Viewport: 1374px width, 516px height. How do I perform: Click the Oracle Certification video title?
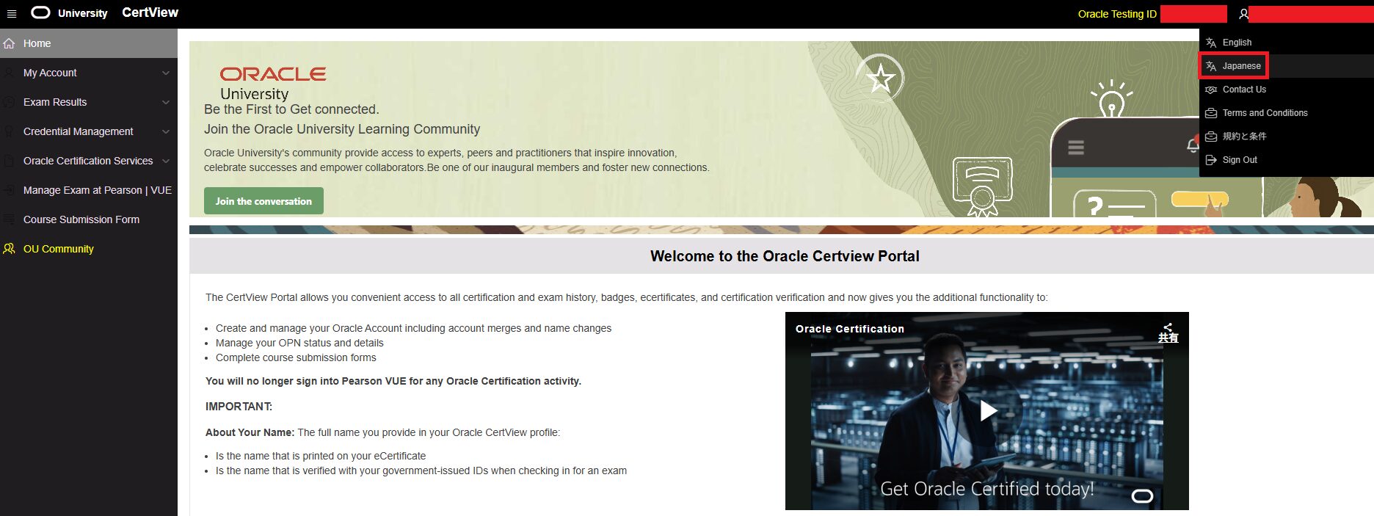coord(850,329)
